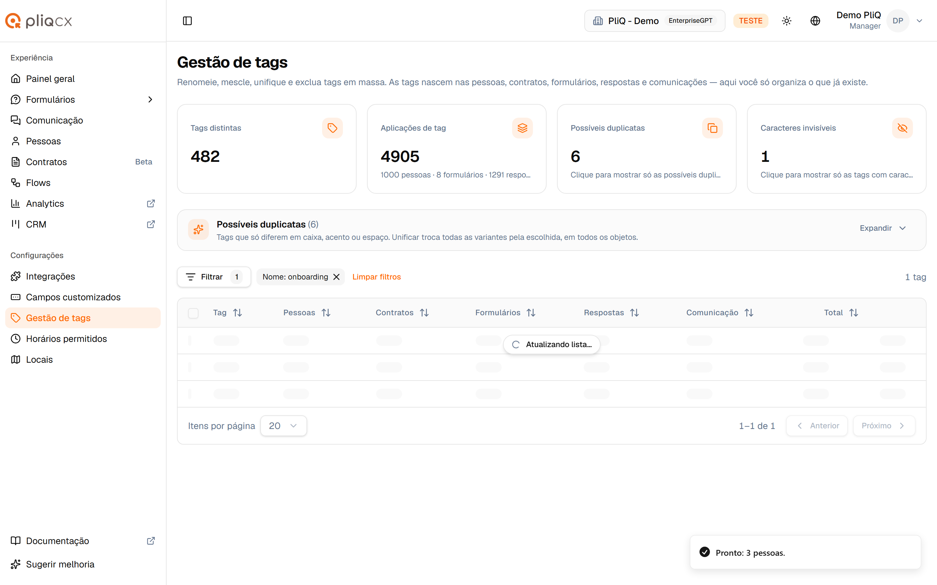937x585 pixels.
Task: Navigate to Pessoas
Action: (x=83, y=141)
